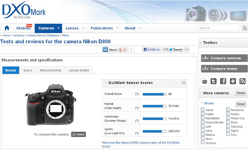The width and height of the screenshot is (248, 150).
Task: Open help for Overall Score
Action: (x=137, y=94)
